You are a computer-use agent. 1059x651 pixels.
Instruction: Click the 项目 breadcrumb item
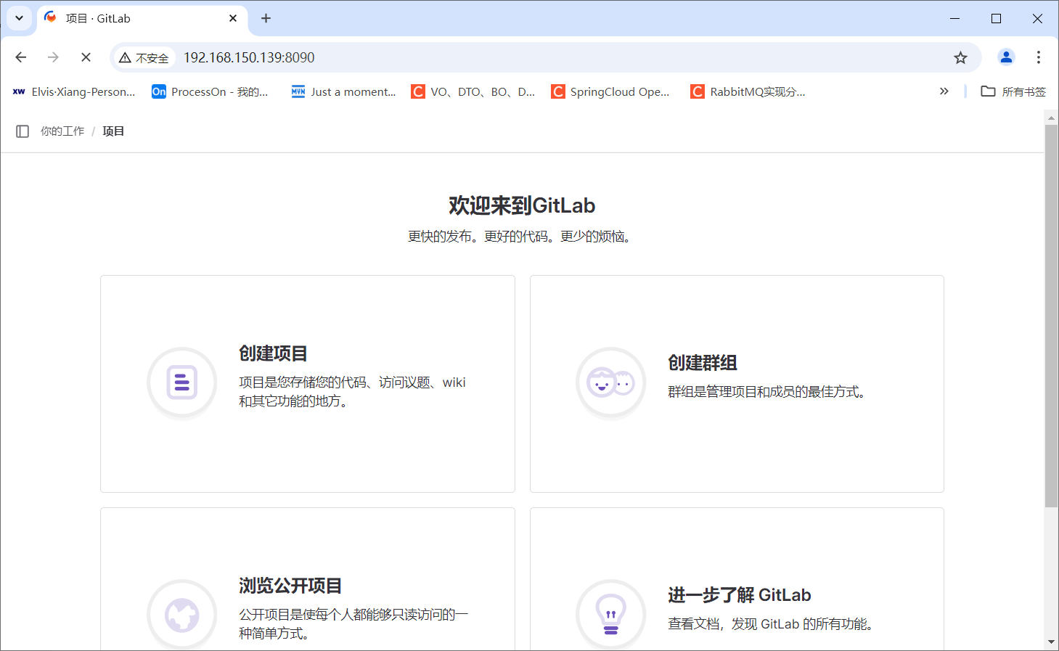point(113,131)
